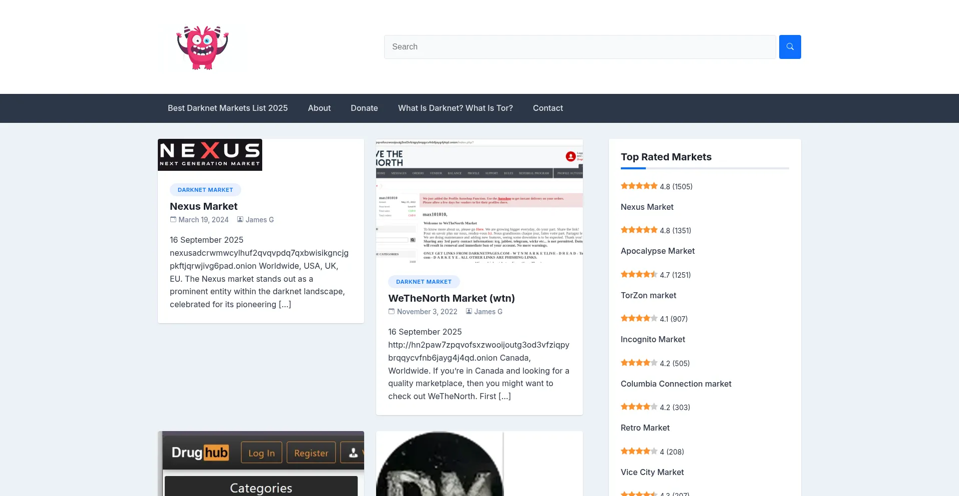959x496 pixels.
Task: Open What Is Darknet? What Is Tor? page
Action: [456, 108]
